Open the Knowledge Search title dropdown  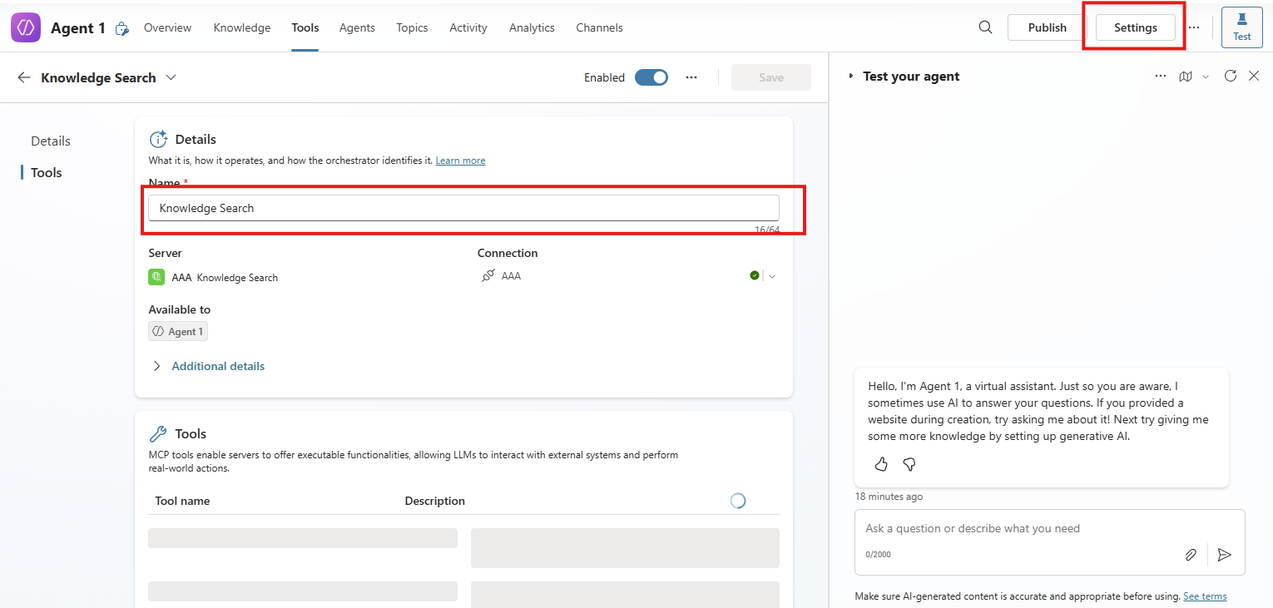click(171, 77)
